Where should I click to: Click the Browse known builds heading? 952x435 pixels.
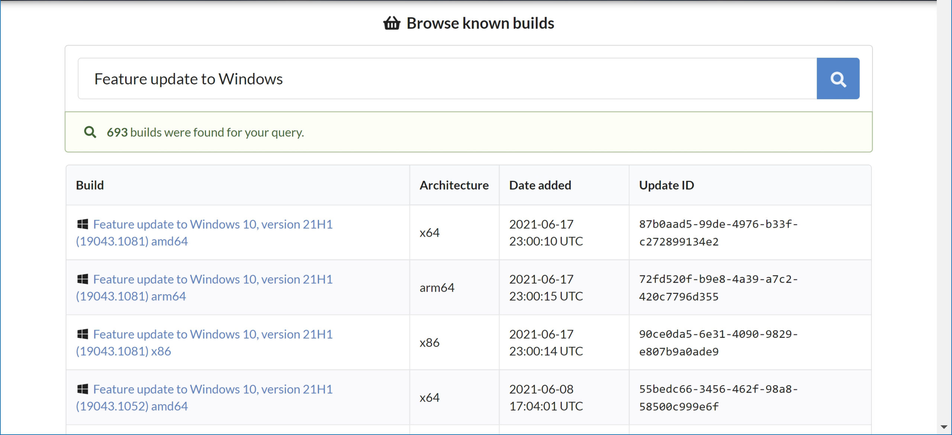(x=480, y=23)
